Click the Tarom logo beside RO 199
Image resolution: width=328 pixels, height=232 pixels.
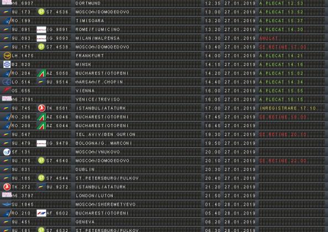(x=8, y=20)
